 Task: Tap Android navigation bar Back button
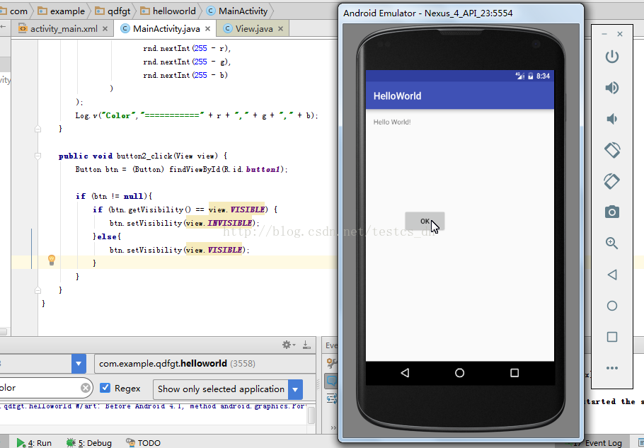(x=405, y=373)
